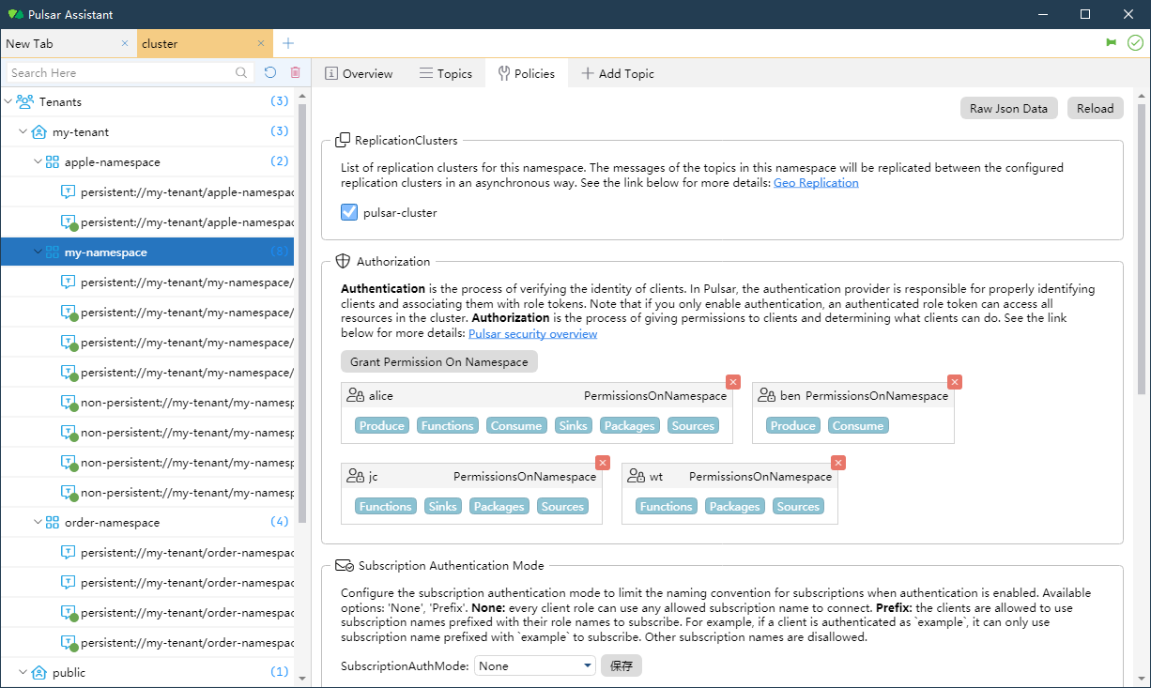This screenshot has height=688, width=1151.
Task: Collapse the Tenants tree root
Action: 9,101
